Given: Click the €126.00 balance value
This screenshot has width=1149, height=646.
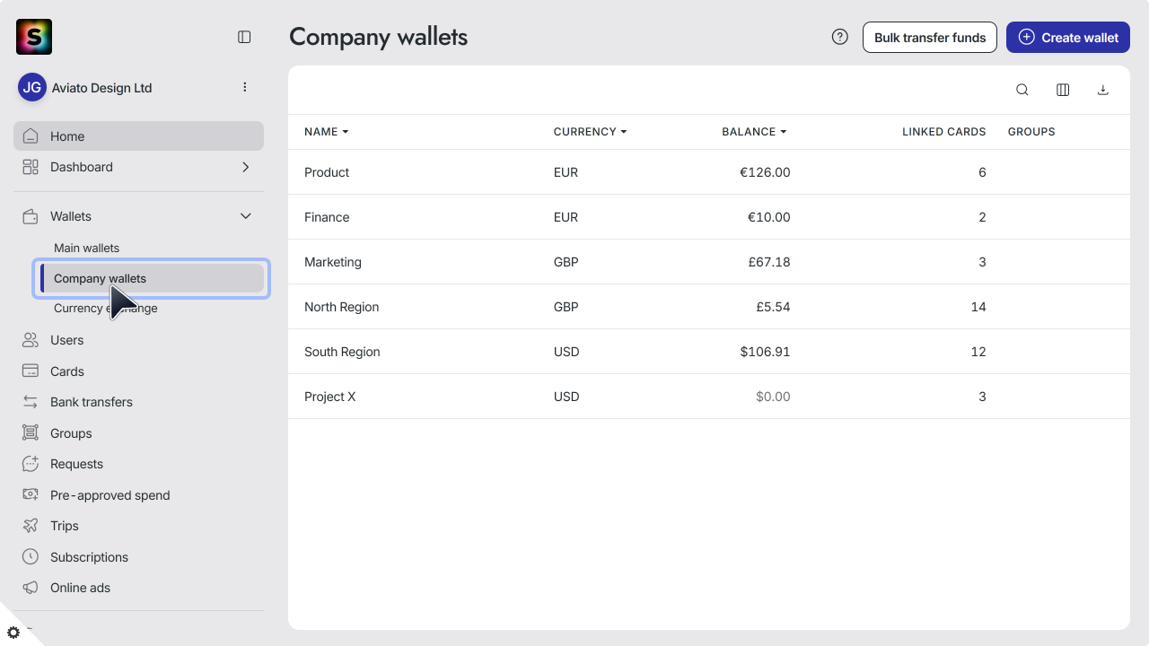Looking at the screenshot, I should 765,172.
